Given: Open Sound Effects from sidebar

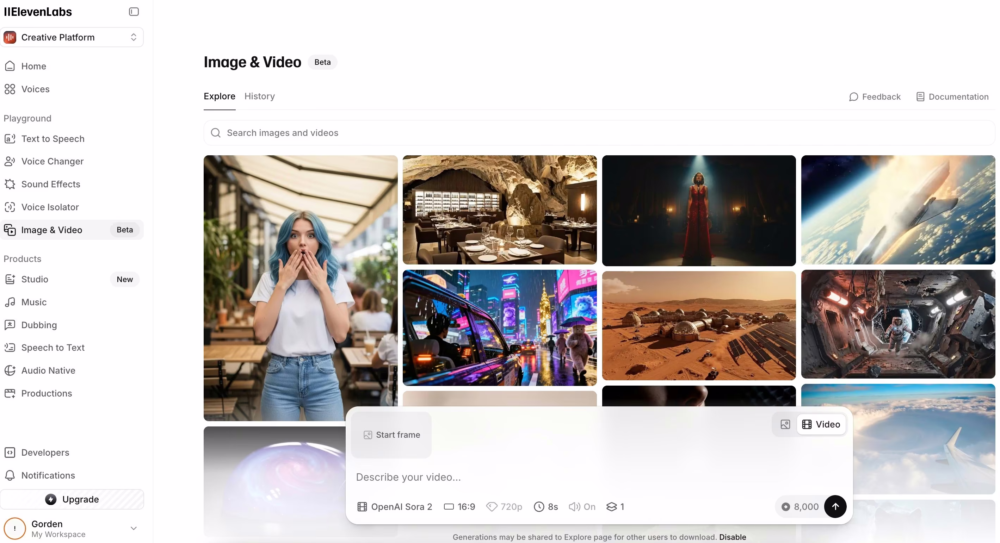Looking at the screenshot, I should click(50, 184).
